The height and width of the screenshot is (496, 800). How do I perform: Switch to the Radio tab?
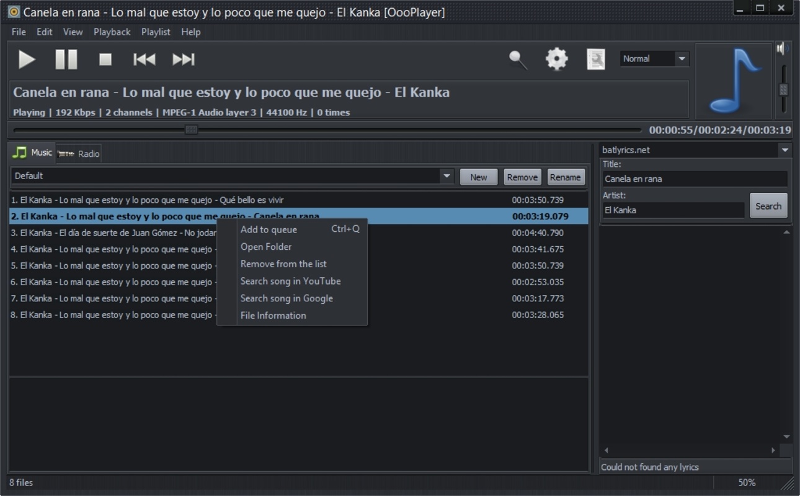click(x=79, y=154)
